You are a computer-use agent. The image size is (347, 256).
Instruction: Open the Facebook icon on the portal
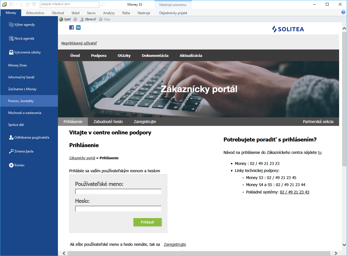[71, 27]
